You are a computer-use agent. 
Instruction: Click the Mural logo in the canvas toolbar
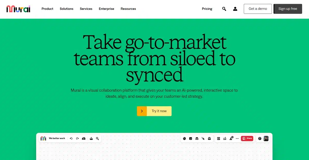click(x=43, y=138)
